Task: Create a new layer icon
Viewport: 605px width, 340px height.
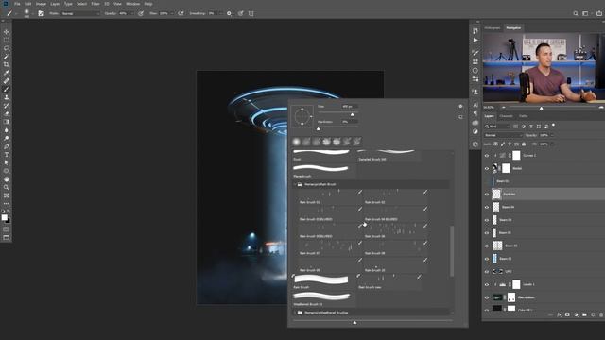Action: tap(593, 314)
